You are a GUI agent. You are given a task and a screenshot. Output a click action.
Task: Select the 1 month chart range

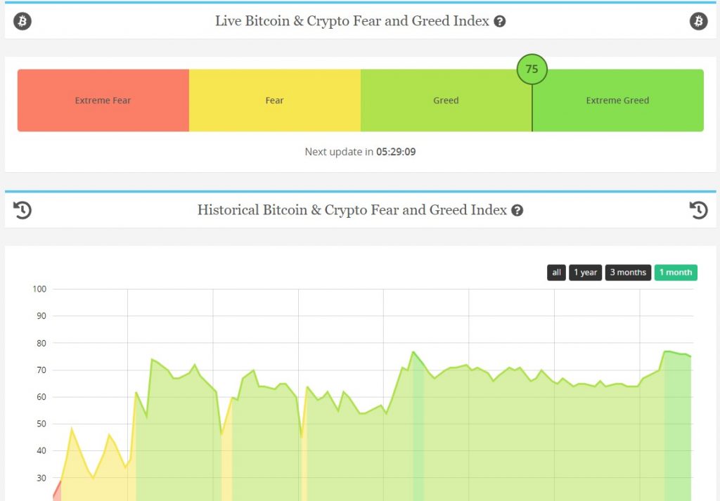pyautogui.click(x=676, y=273)
